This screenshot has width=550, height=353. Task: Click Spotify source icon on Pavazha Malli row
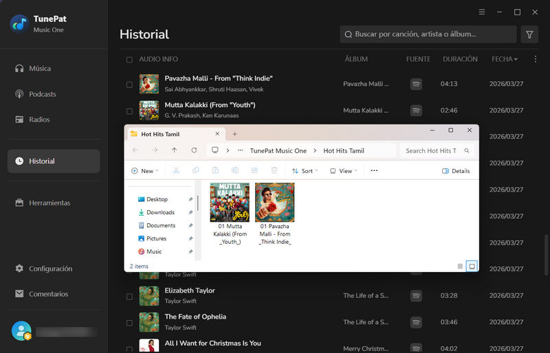point(416,84)
